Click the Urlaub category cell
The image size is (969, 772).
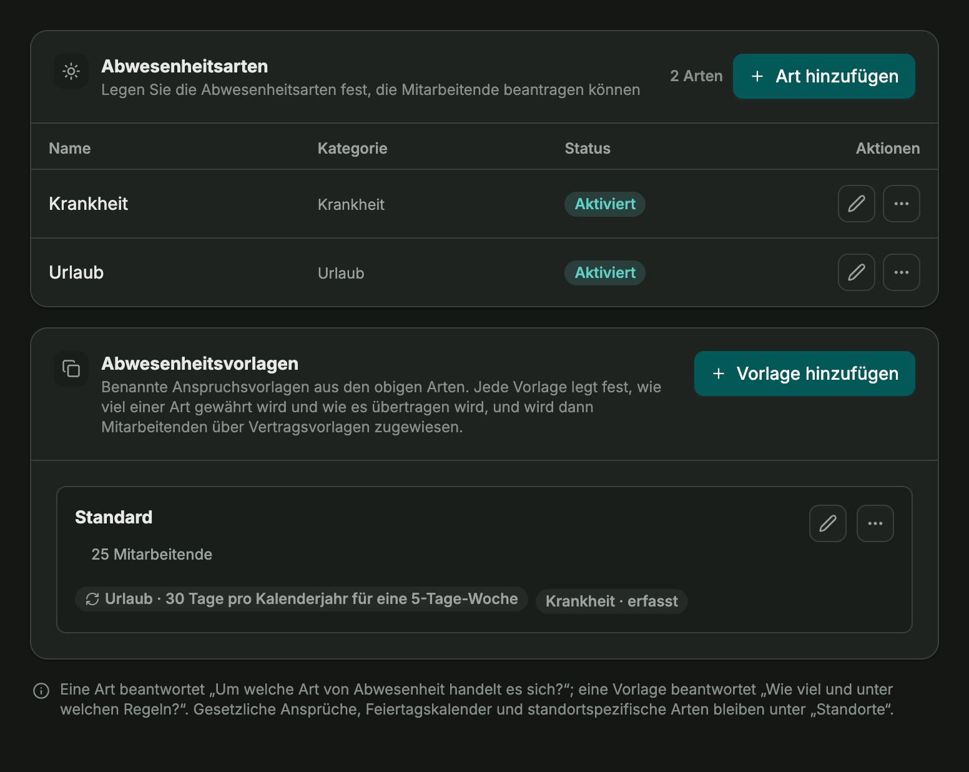click(x=341, y=273)
